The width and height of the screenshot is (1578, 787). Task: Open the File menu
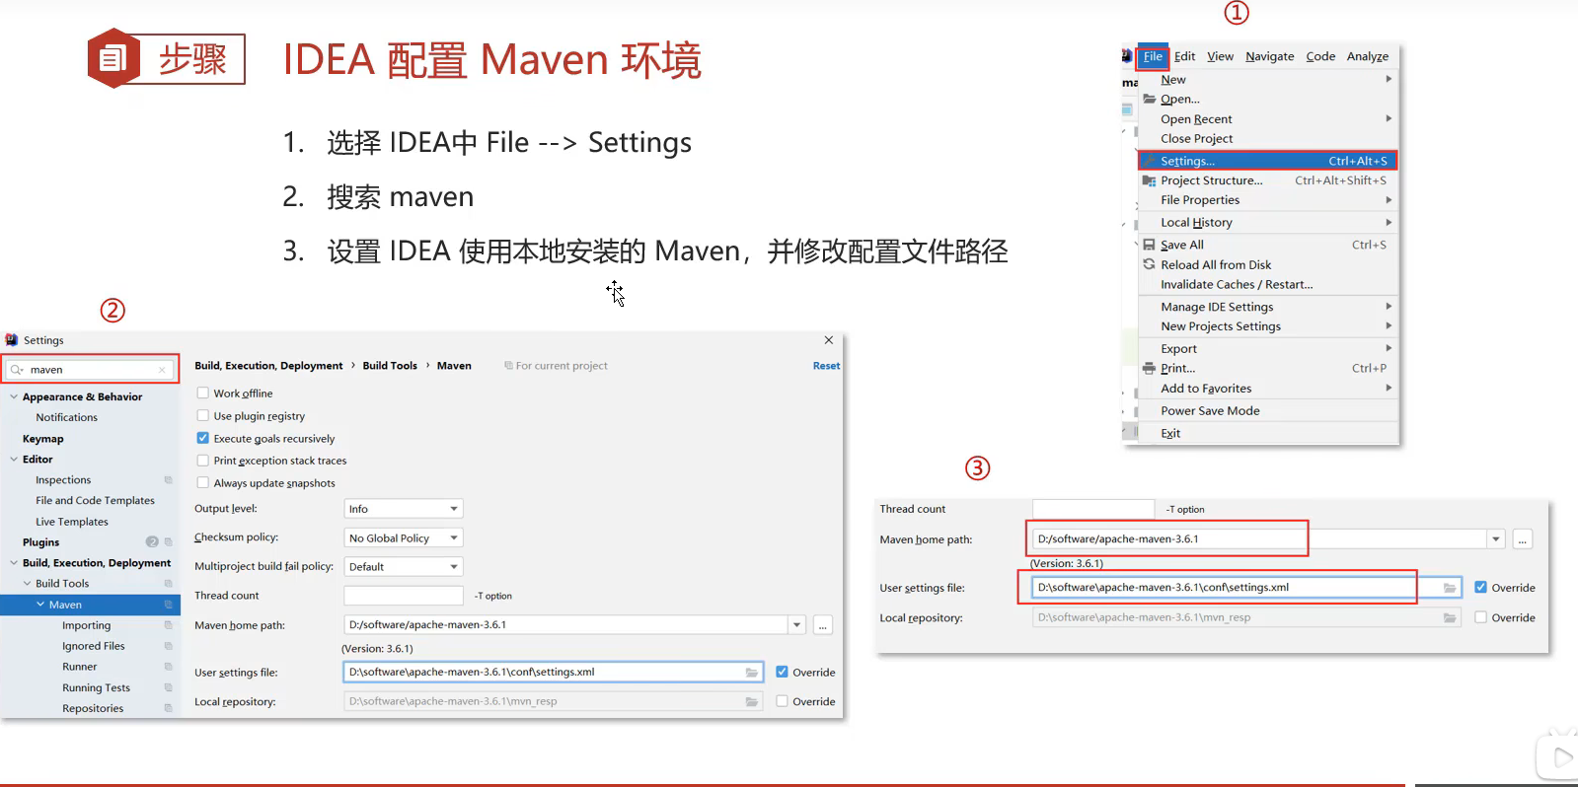(1153, 57)
